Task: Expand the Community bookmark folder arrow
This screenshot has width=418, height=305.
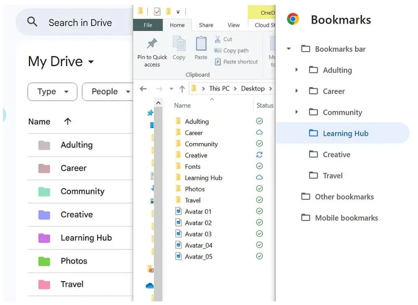Action: (x=296, y=112)
